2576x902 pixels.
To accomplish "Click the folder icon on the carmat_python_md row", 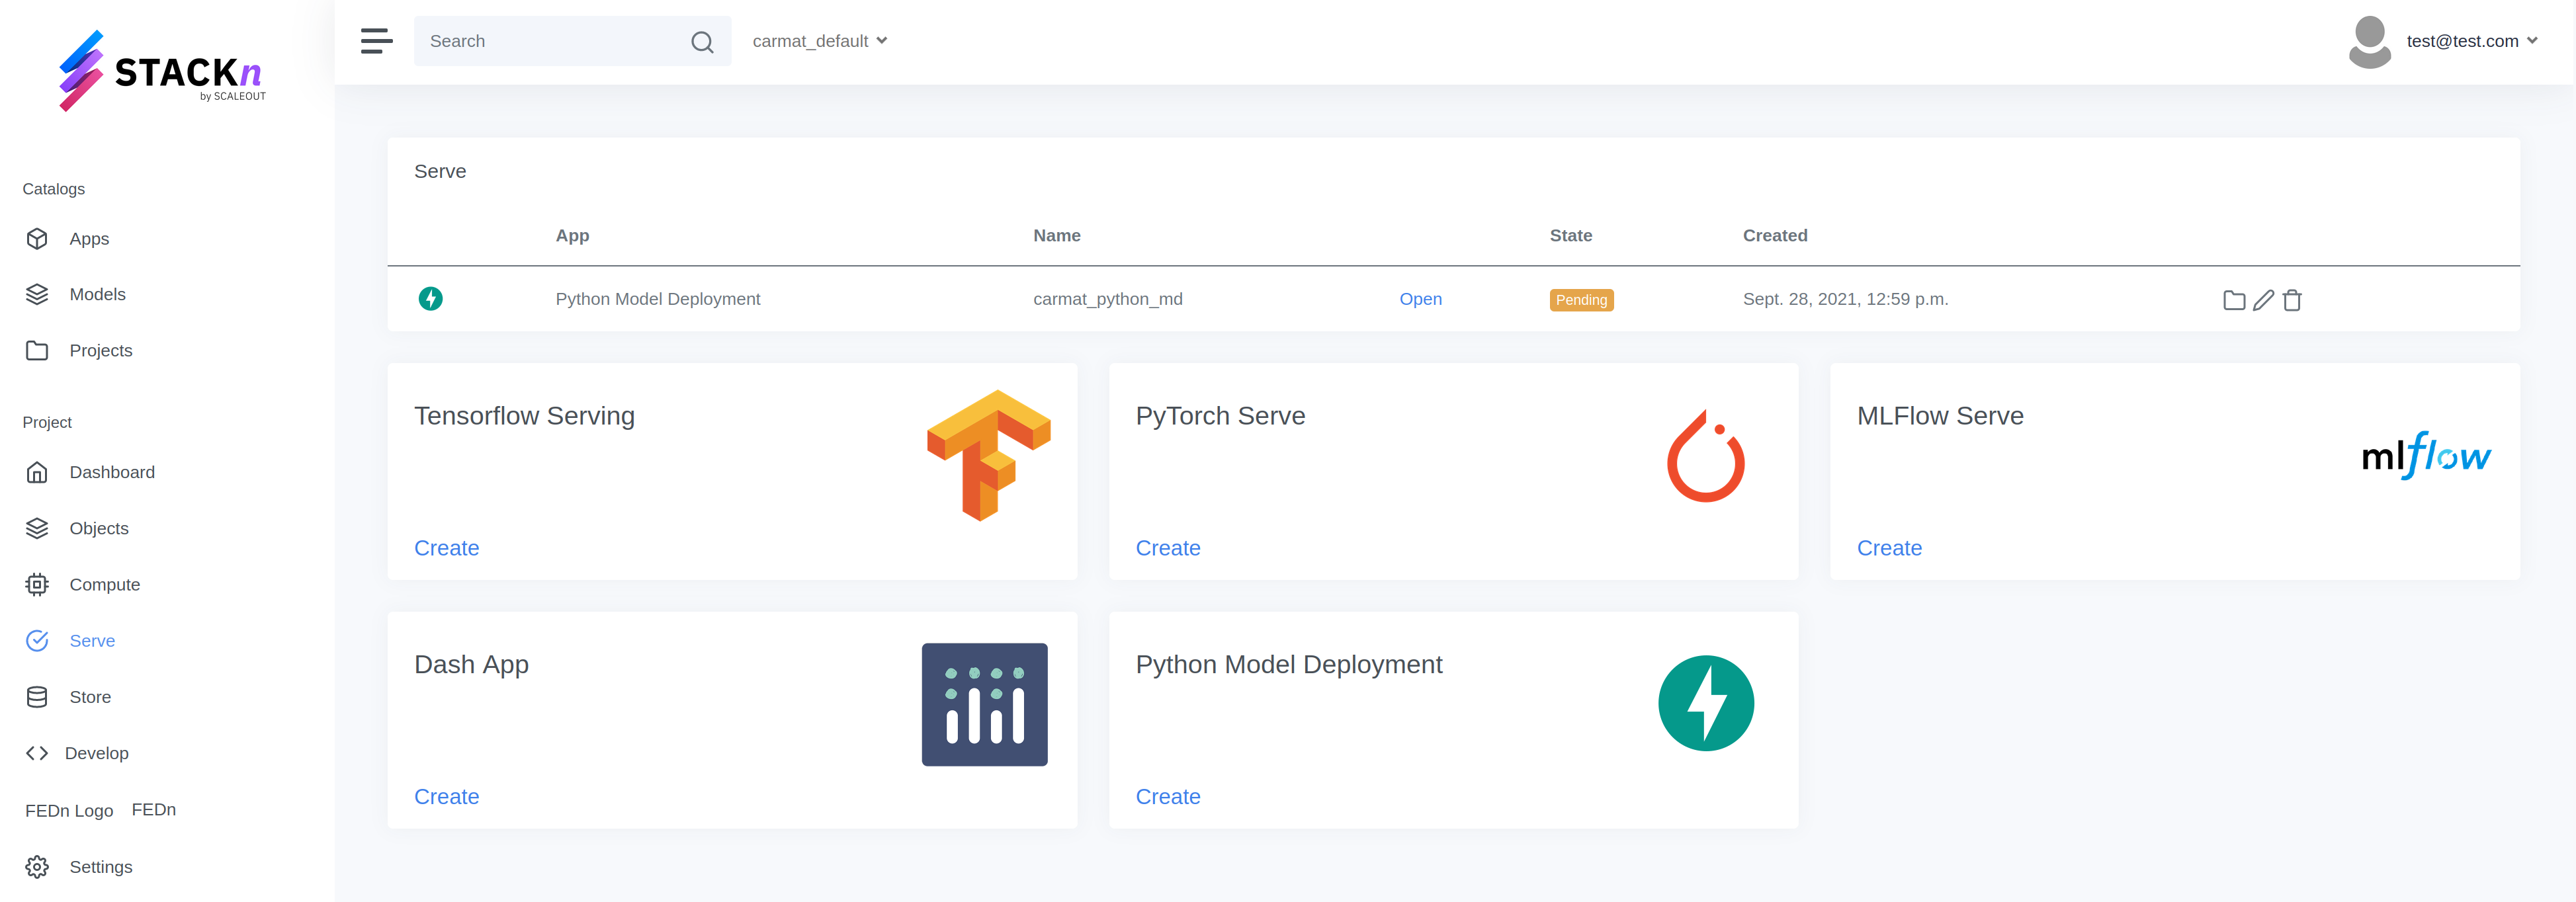I will coord(2235,299).
